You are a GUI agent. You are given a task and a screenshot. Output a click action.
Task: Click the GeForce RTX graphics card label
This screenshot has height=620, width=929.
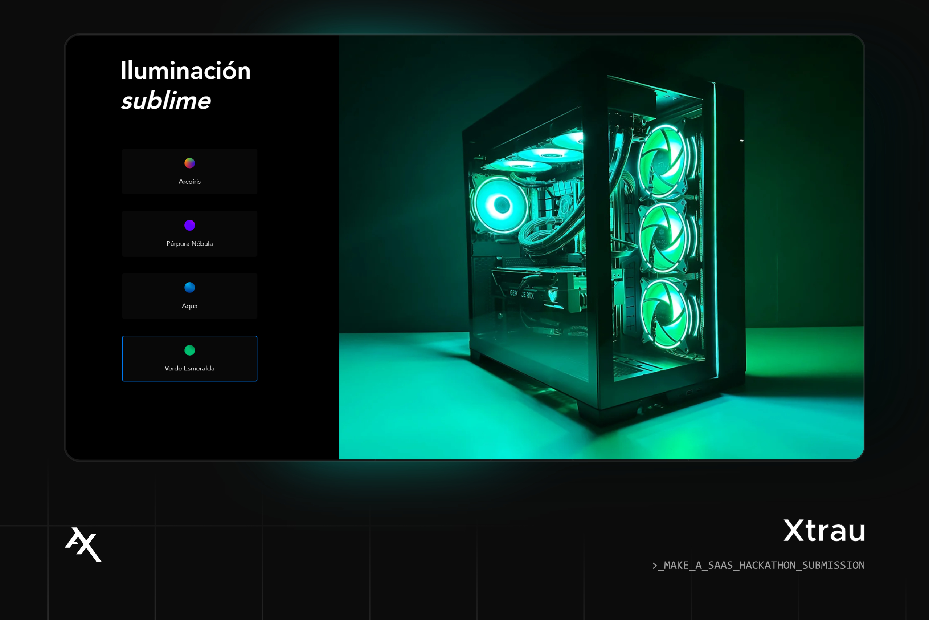point(522,294)
